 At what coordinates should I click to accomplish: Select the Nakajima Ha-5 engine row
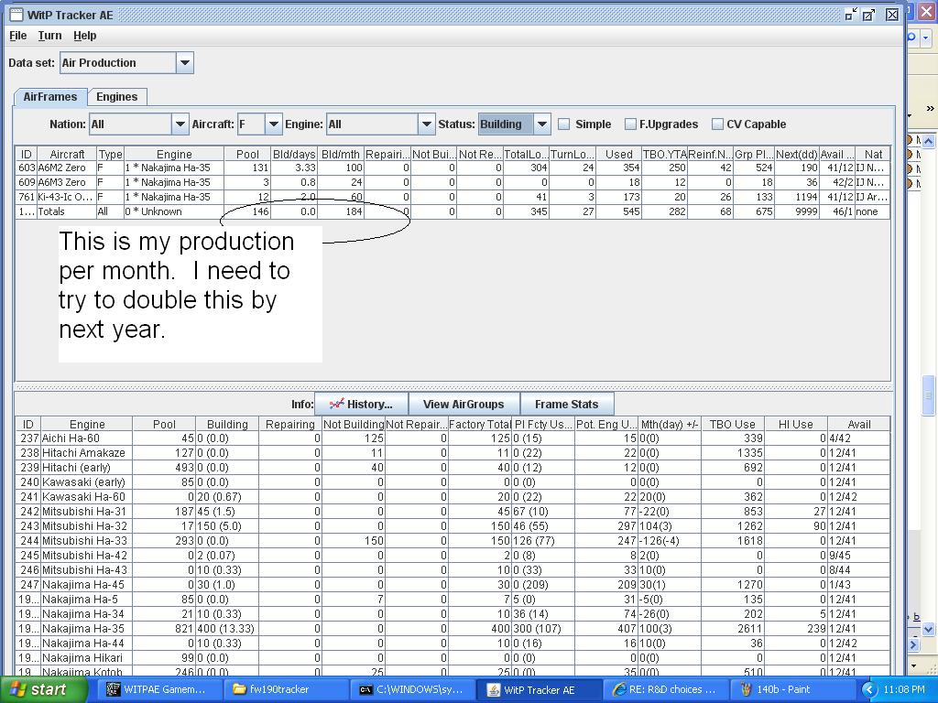pos(453,599)
